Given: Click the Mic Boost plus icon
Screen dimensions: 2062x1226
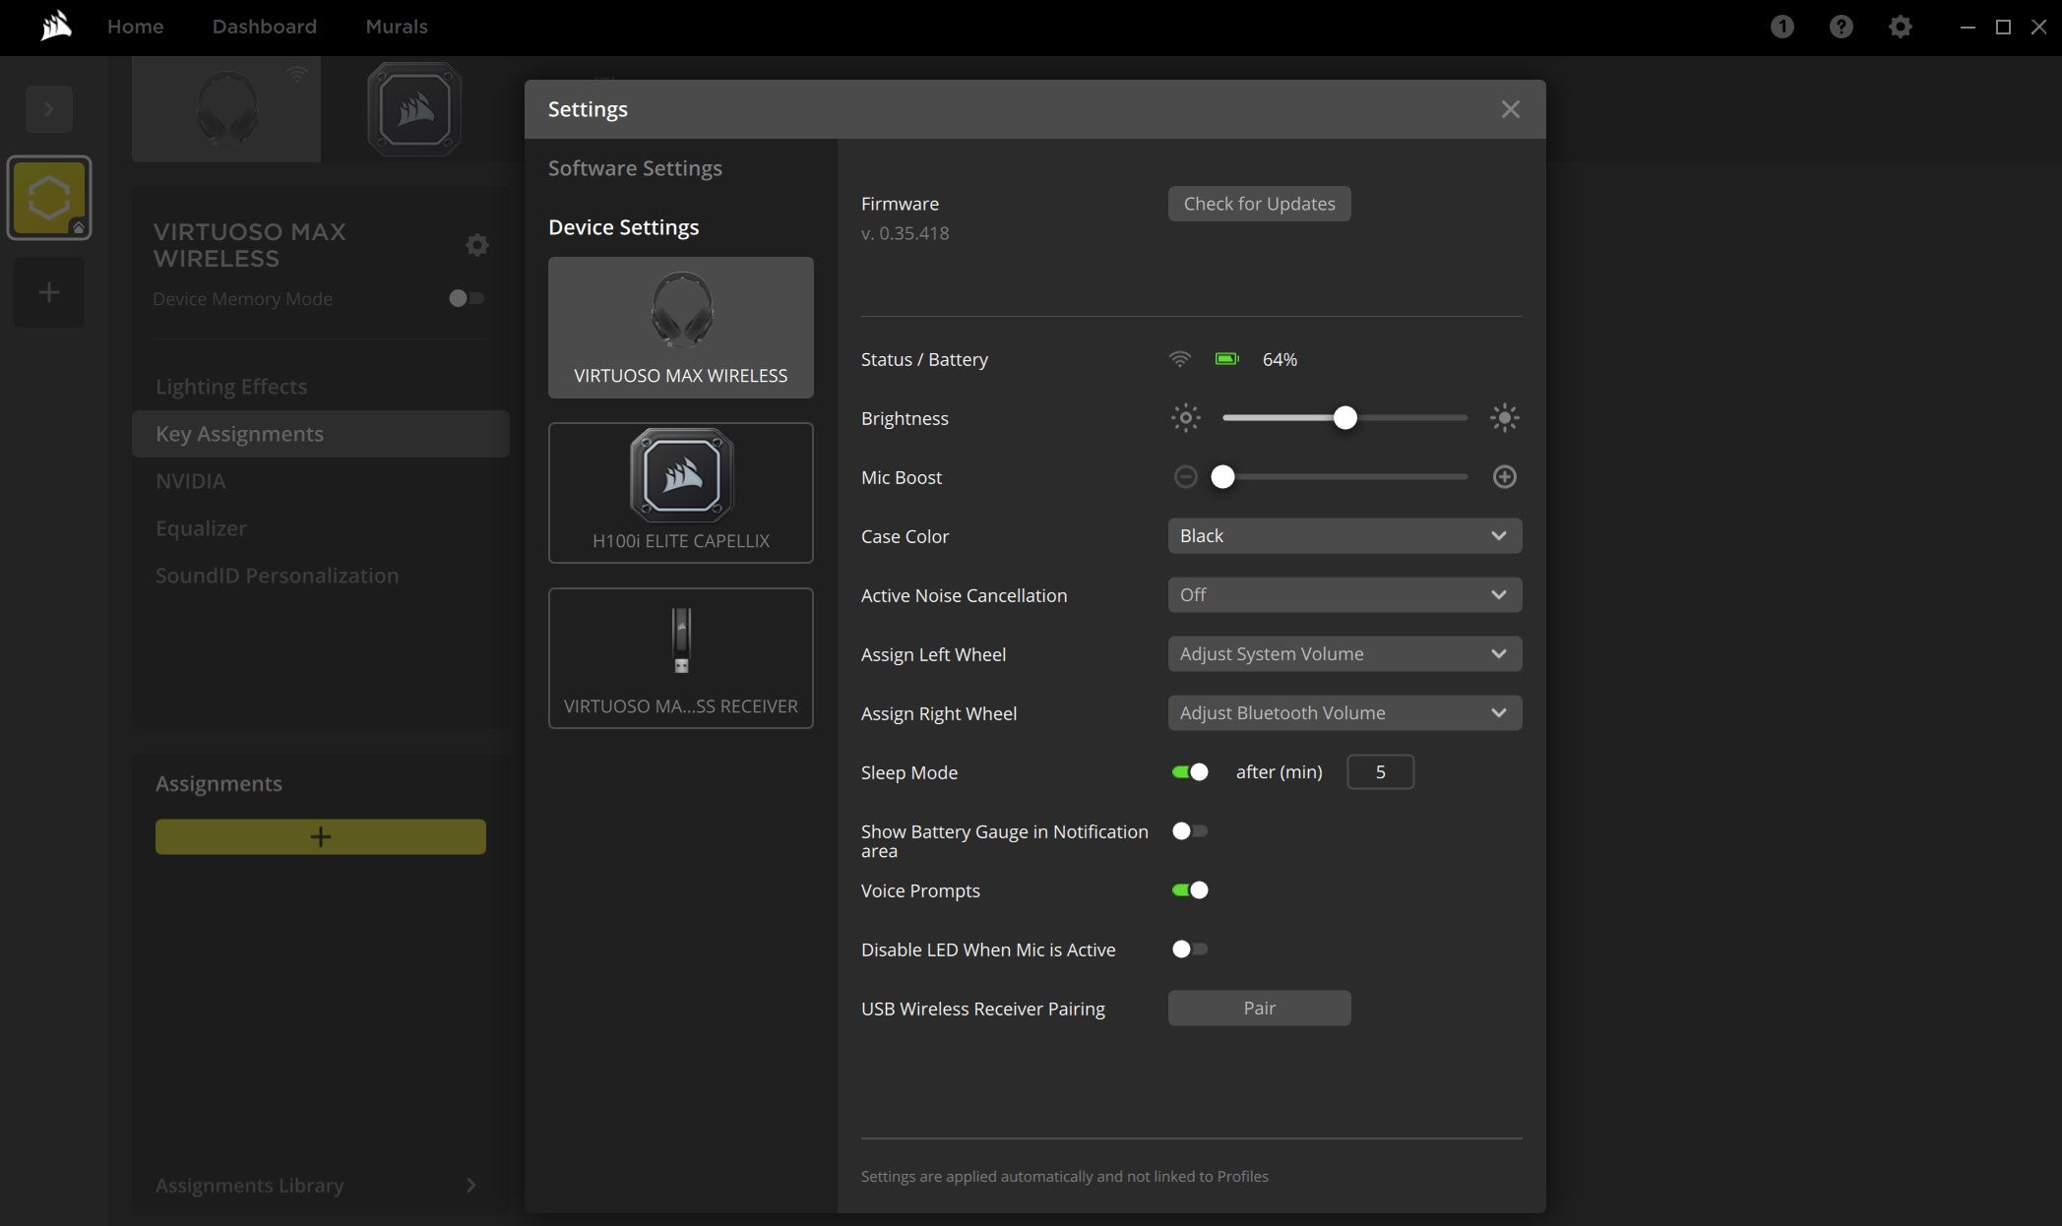Looking at the screenshot, I should pyautogui.click(x=1504, y=477).
